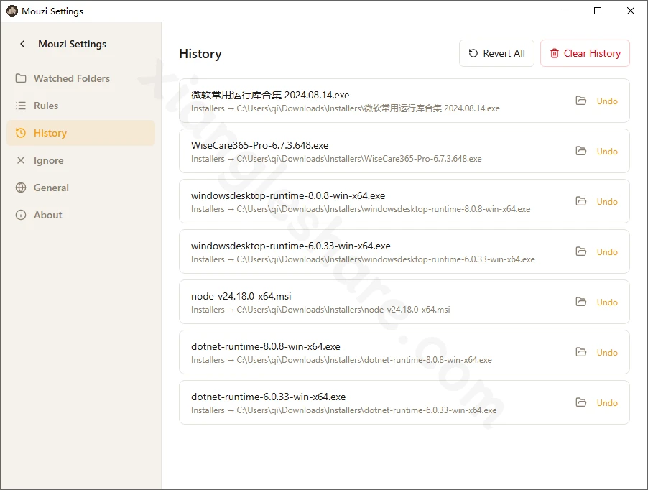648x490 pixels.
Task: Undo move of windowsdesktop-runtime-8.0.8-win-x64.exe
Action: point(607,202)
